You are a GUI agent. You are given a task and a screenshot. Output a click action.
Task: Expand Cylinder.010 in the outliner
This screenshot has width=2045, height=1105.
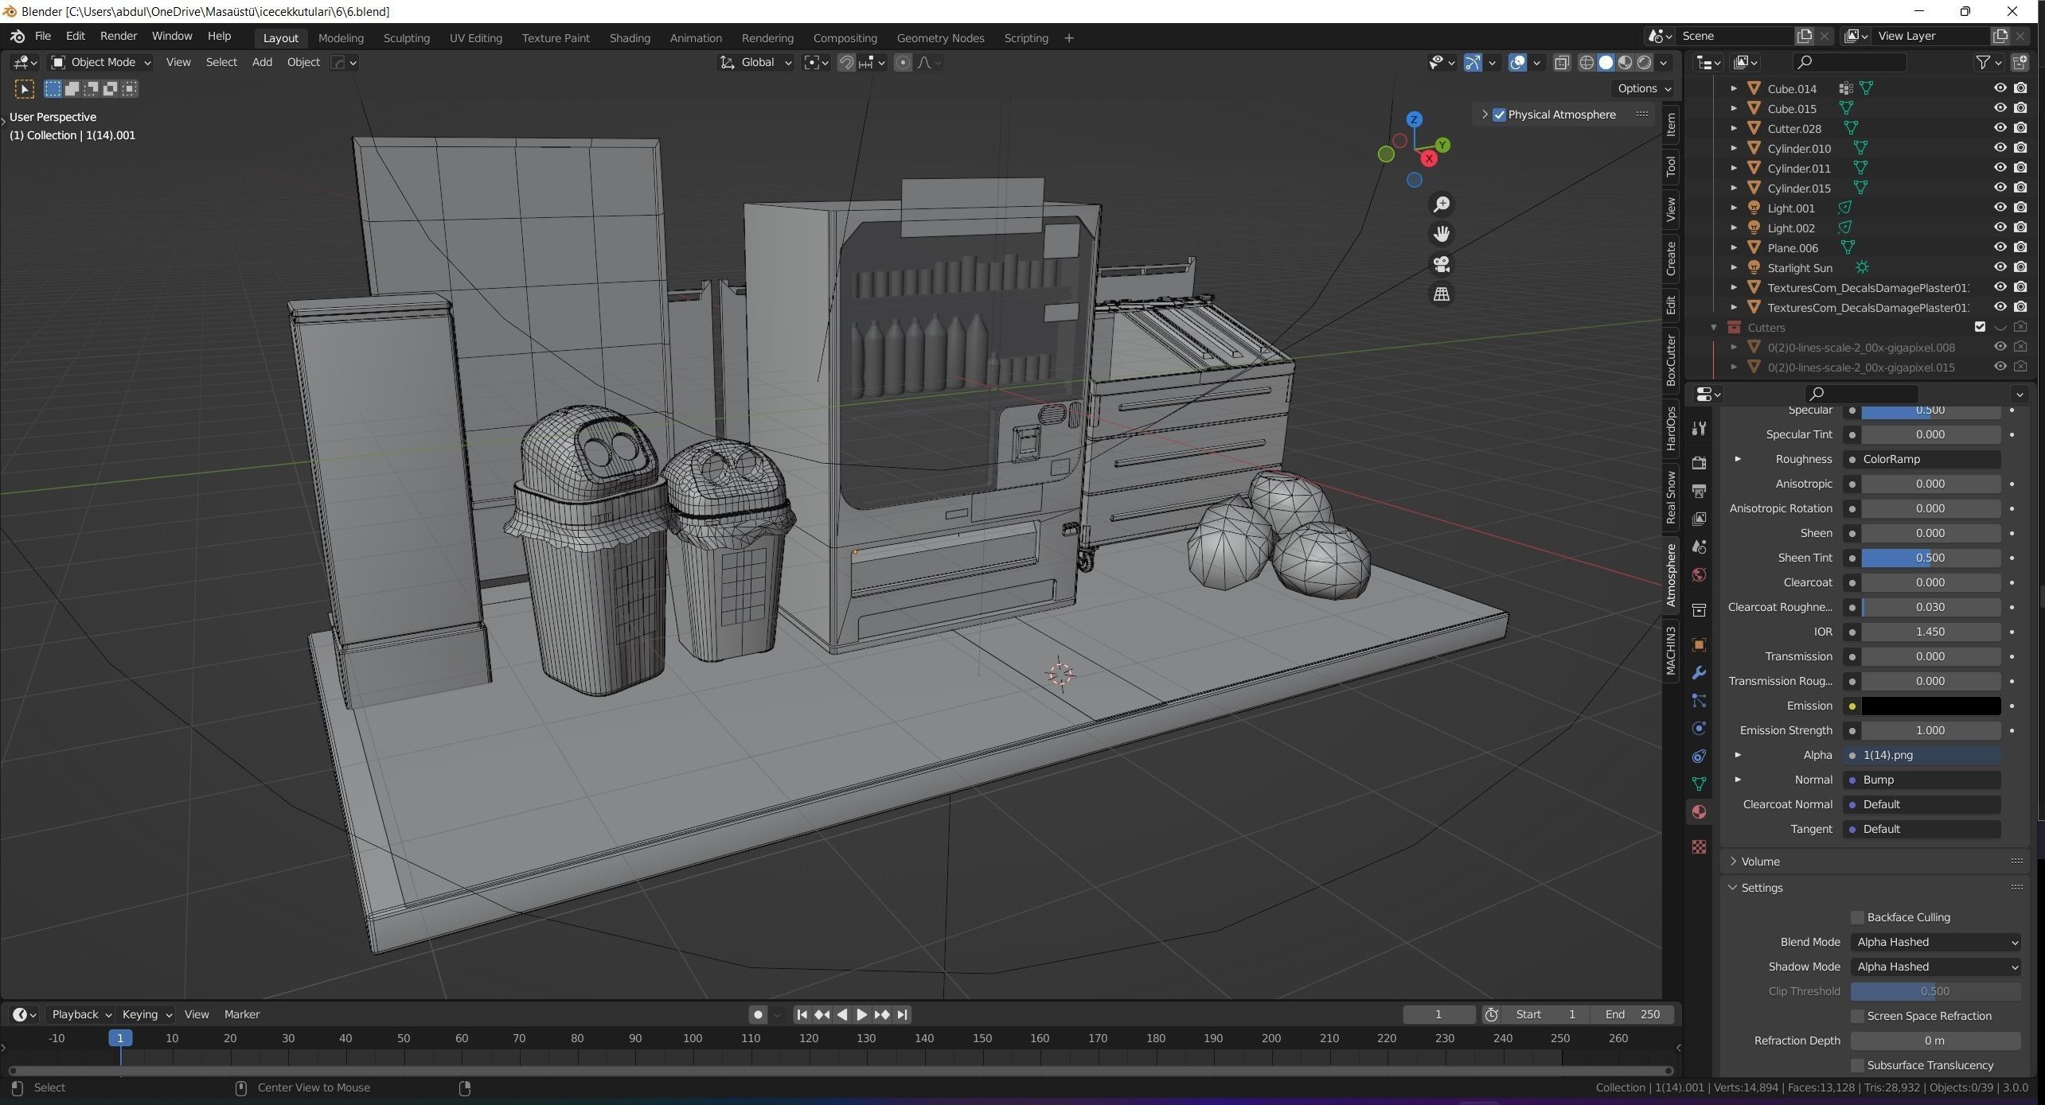(1734, 148)
